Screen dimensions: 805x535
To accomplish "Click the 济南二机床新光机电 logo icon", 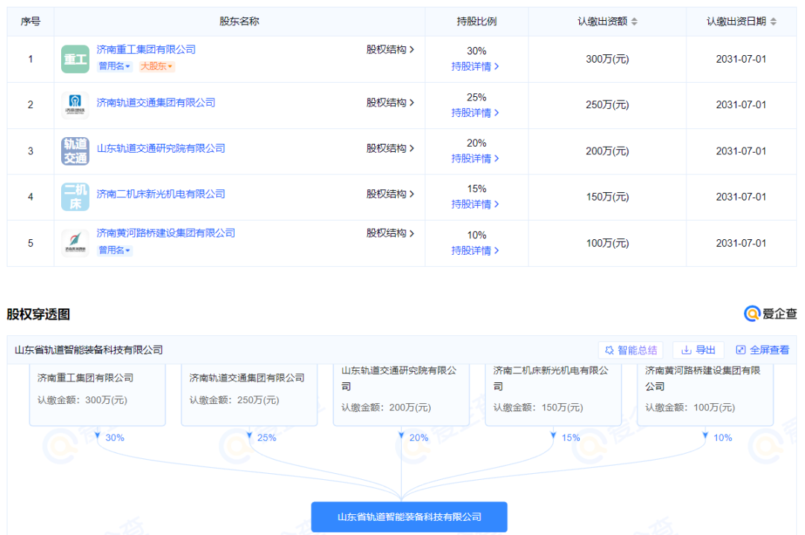I will pos(75,197).
